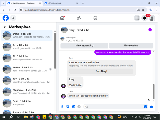160x120 pixels.
Task: Click browser back button
Action: [4, 10]
